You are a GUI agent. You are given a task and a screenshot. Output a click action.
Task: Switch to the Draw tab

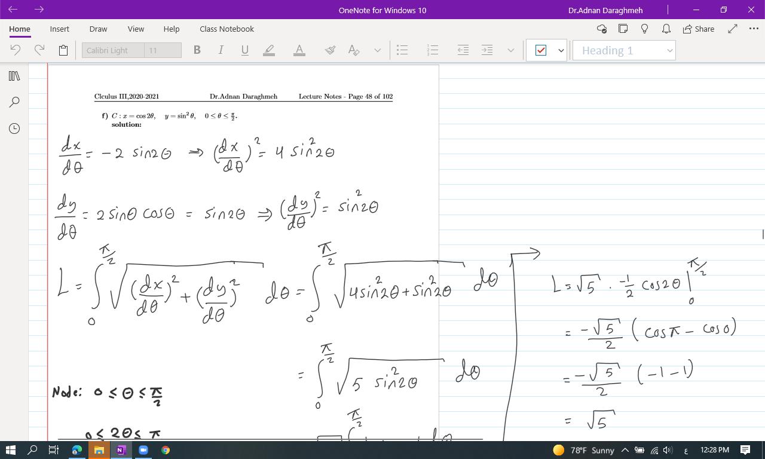pos(98,29)
